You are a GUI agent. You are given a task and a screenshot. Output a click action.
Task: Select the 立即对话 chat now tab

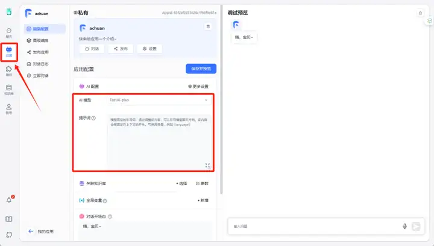tap(45, 76)
